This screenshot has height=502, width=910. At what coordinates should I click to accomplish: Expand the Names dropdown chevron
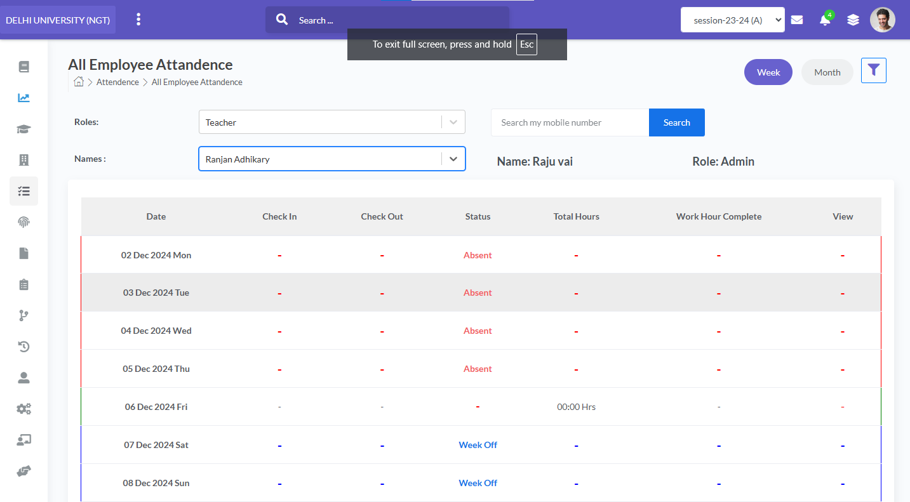coord(453,159)
